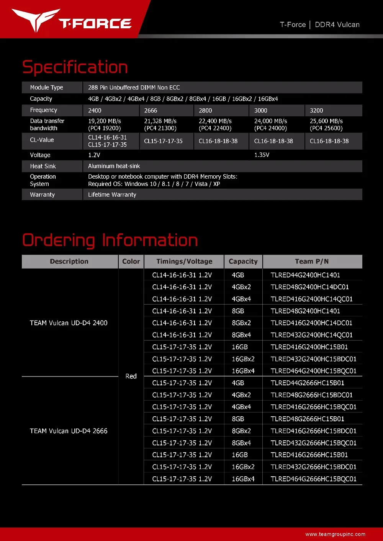Screen dimensions: 383x541
Task: Select 'TEAM Vulcan UD-D4 2400' description
Action: pyautogui.click(x=69, y=323)
